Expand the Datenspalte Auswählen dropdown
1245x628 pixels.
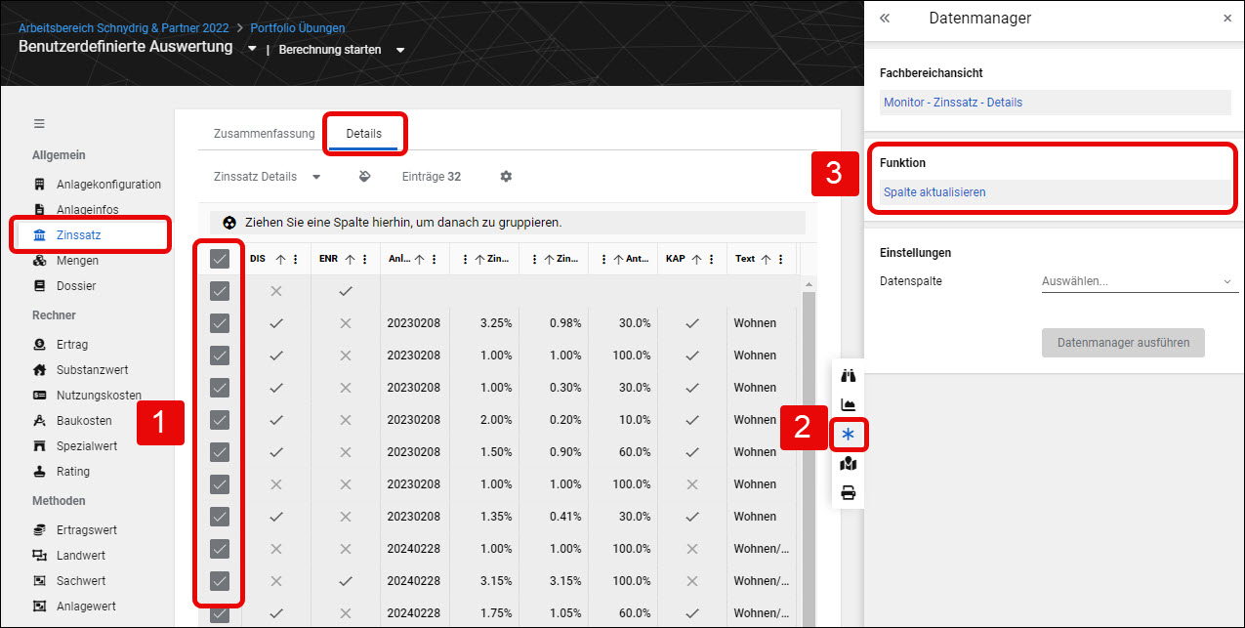(1139, 281)
